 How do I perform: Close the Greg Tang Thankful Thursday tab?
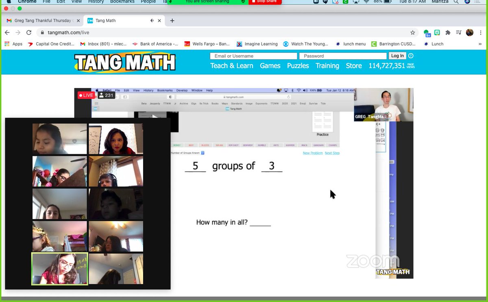click(x=78, y=21)
